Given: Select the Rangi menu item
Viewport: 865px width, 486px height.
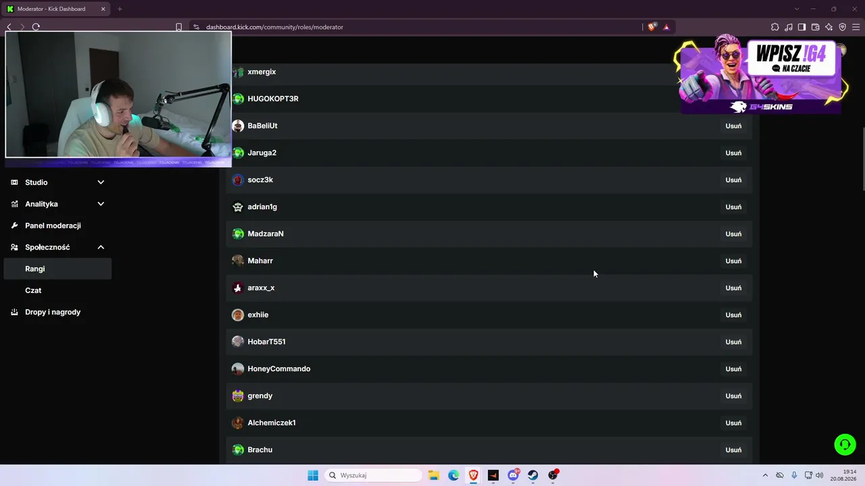Looking at the screenshot, I should point(57,269).
